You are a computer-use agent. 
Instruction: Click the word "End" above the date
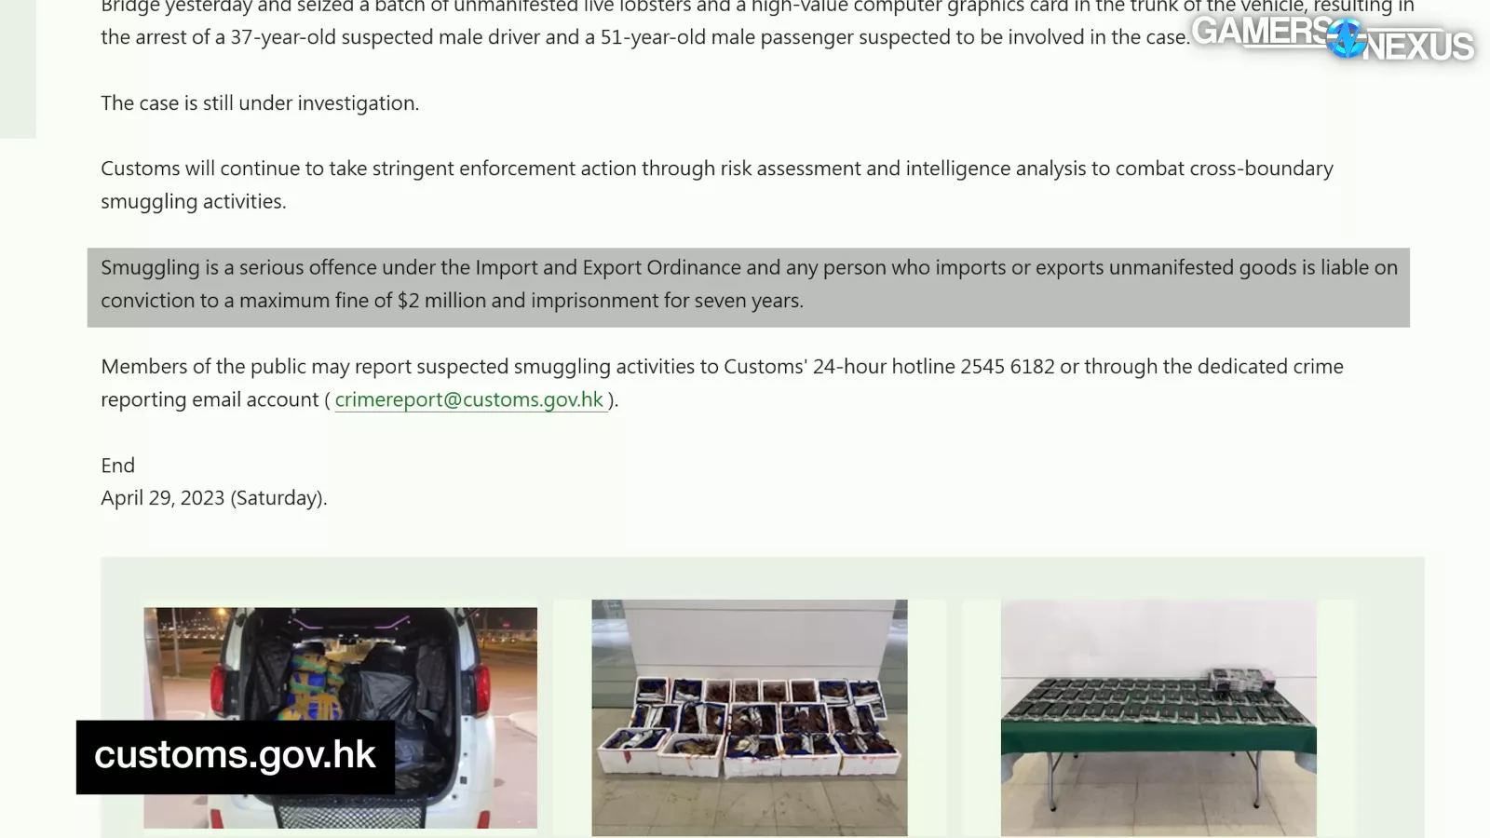pos(117,466)
